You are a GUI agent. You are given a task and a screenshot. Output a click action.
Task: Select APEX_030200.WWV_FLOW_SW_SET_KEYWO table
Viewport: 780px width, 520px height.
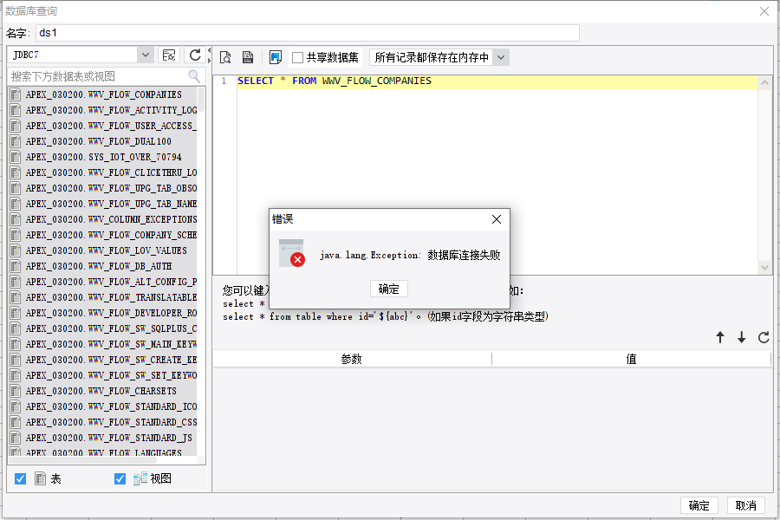102,375
